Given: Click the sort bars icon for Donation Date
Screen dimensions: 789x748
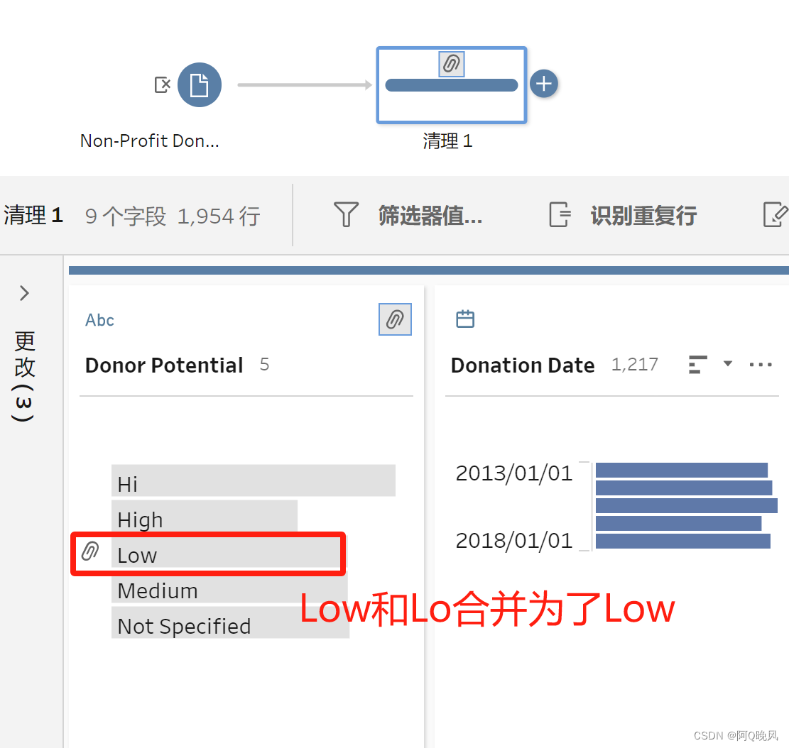Looking at the screenshot, I should point(697,365).
